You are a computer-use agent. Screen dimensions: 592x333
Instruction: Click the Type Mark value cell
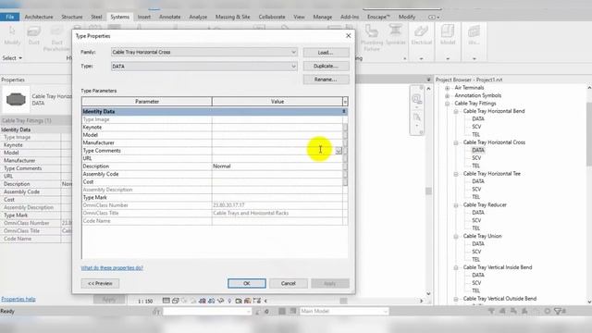point(277,197)
